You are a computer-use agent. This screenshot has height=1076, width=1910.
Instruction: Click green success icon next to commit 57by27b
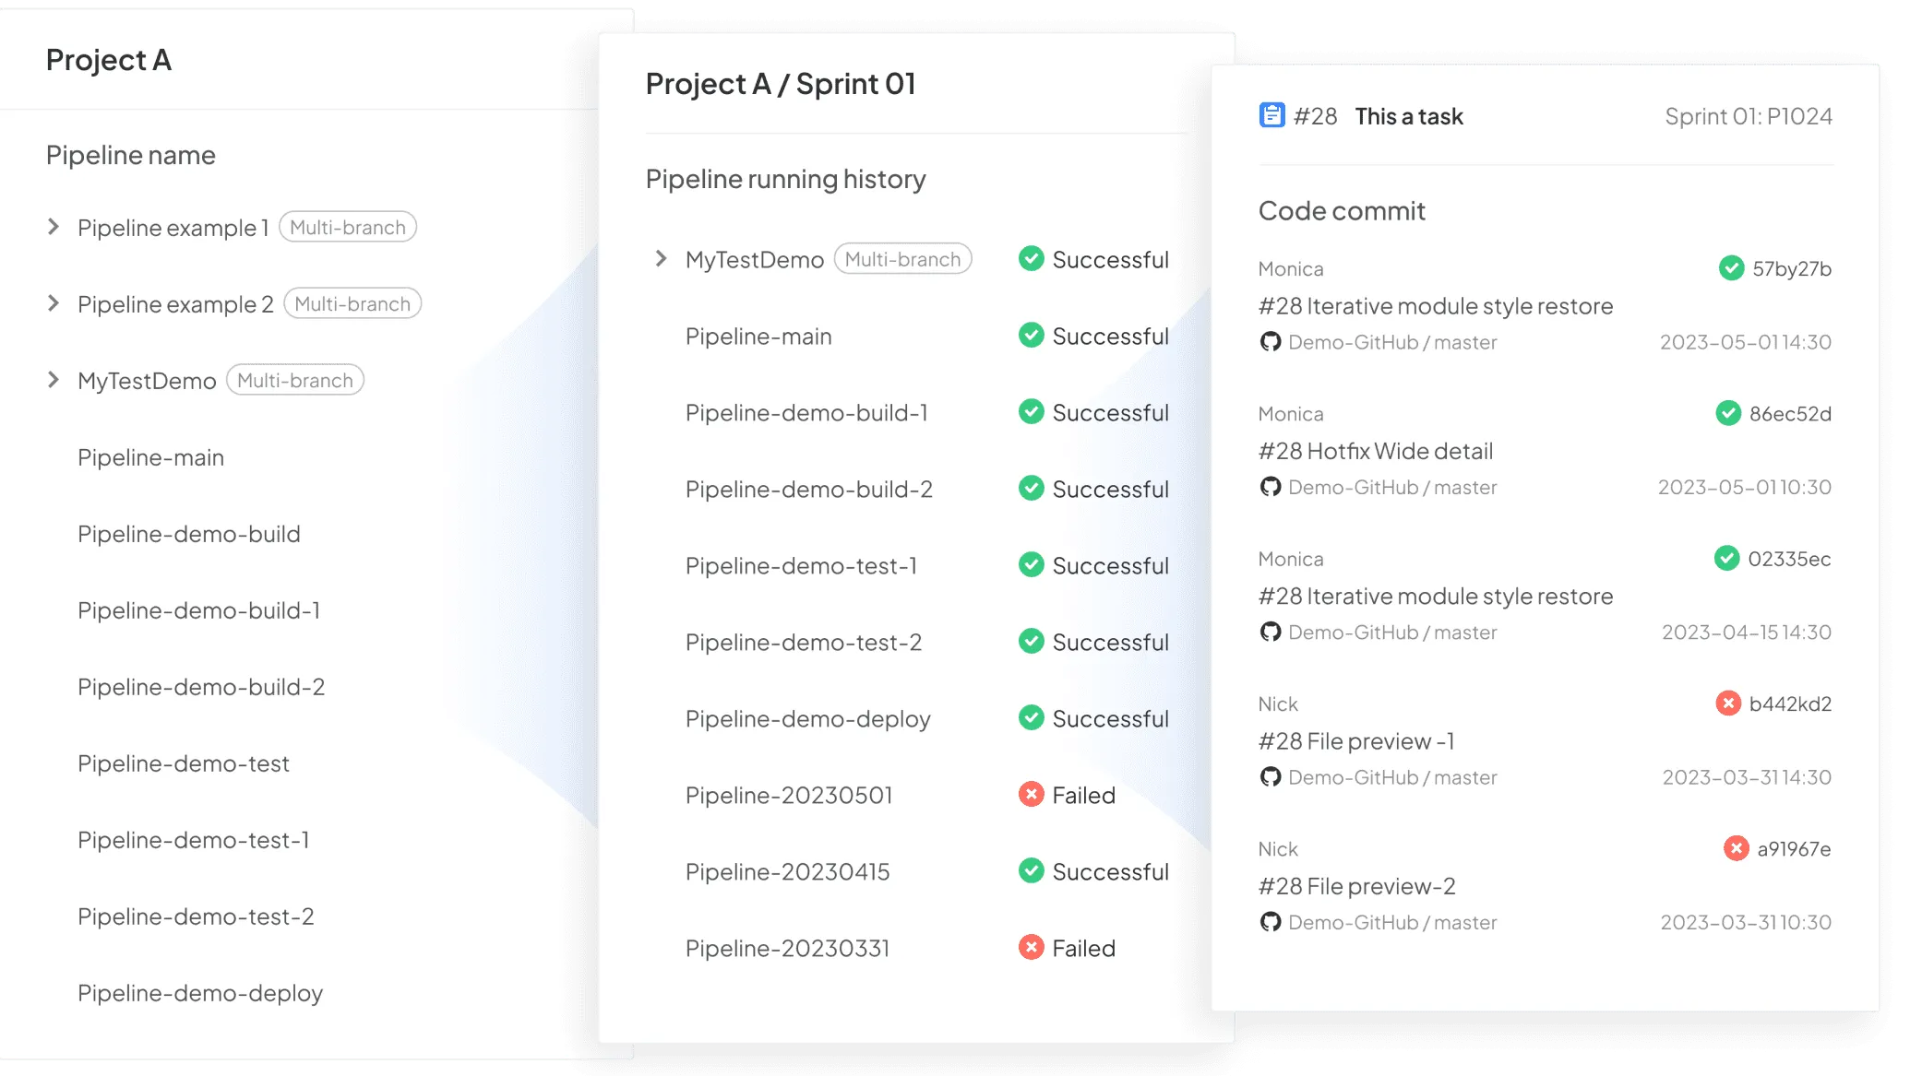click(1731, 268)
